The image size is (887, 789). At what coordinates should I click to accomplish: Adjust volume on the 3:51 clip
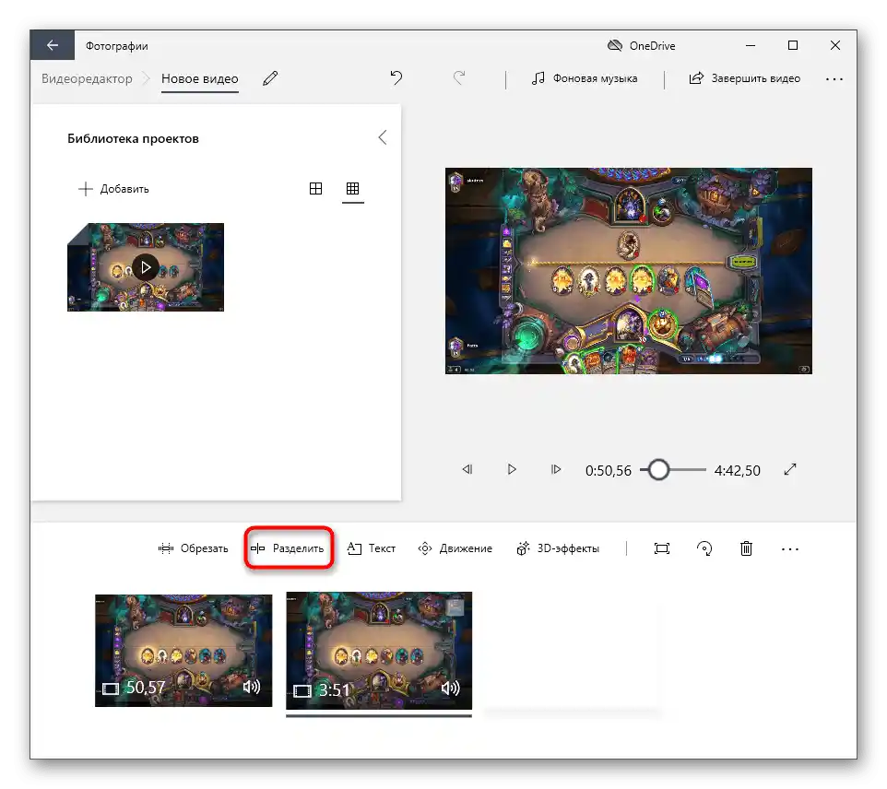coord(450,689)
